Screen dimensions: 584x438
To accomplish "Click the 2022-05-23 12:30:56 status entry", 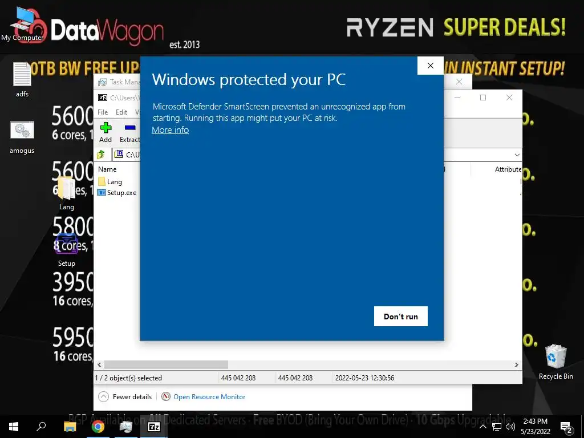I will click(364, 378).
